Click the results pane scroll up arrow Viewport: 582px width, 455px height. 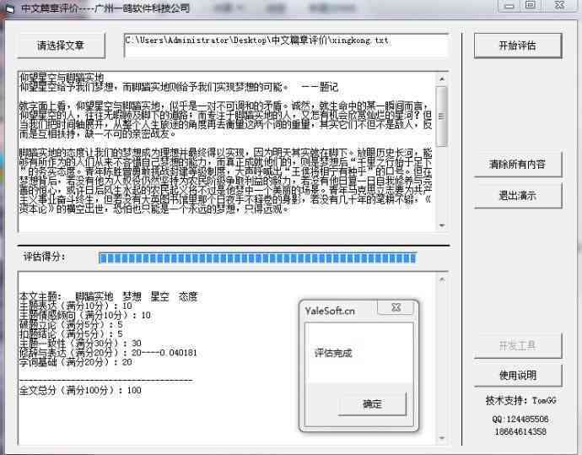tap(442, 279)
